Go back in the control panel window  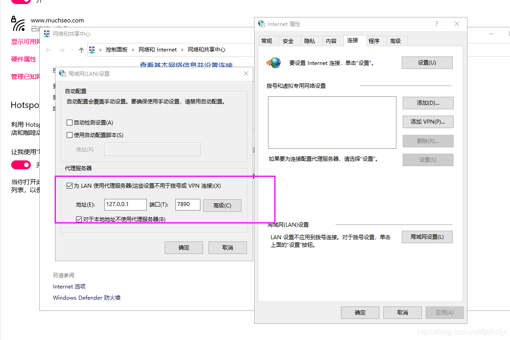(48, 50)
